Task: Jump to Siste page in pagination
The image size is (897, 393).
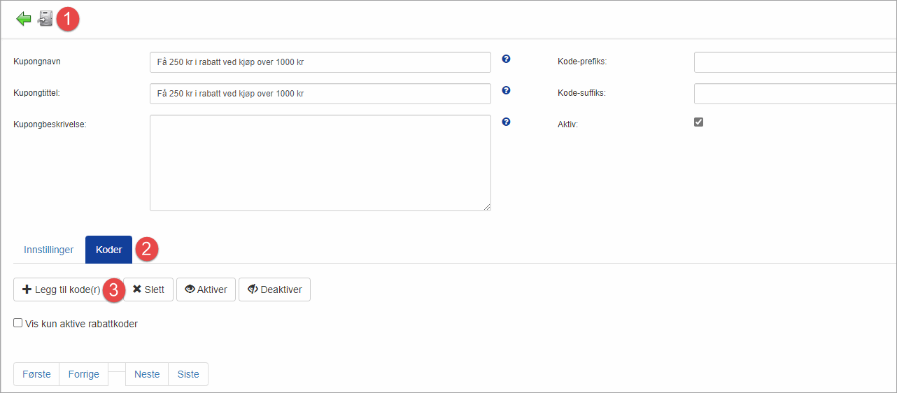Action: click(188, 374)
